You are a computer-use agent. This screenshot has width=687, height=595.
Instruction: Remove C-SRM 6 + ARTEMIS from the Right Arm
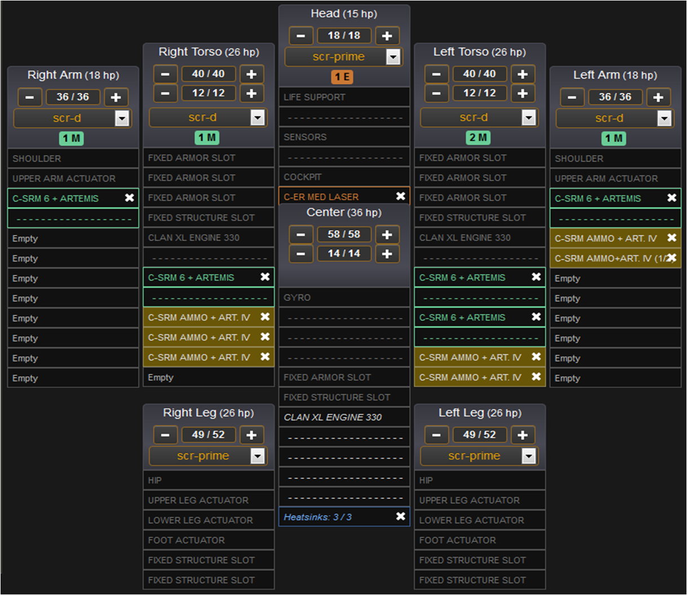130,198
